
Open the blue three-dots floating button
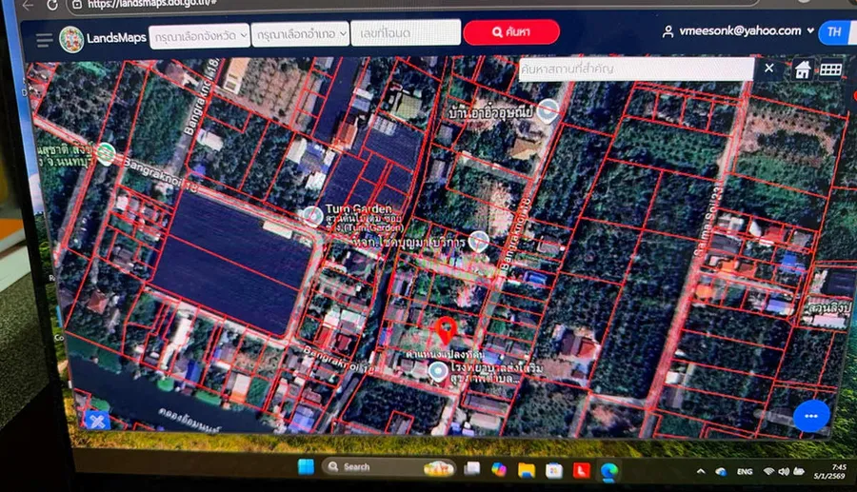pyautogui.click(x=811, y=416)
